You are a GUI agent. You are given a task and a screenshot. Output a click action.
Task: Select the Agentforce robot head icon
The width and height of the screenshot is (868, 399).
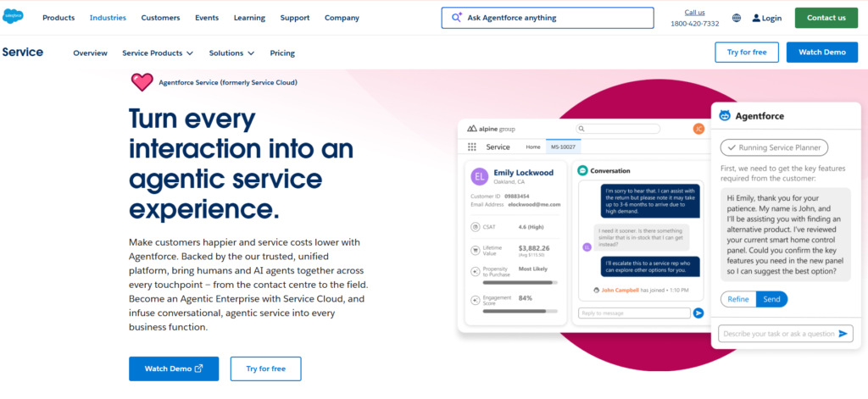click(725, 116)
